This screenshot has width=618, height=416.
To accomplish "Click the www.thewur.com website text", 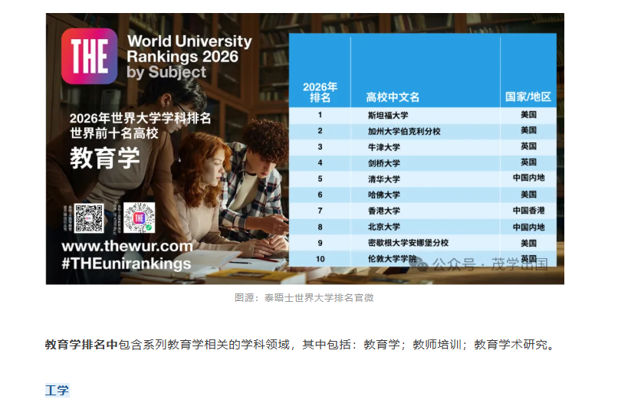I will click(127, 247).
